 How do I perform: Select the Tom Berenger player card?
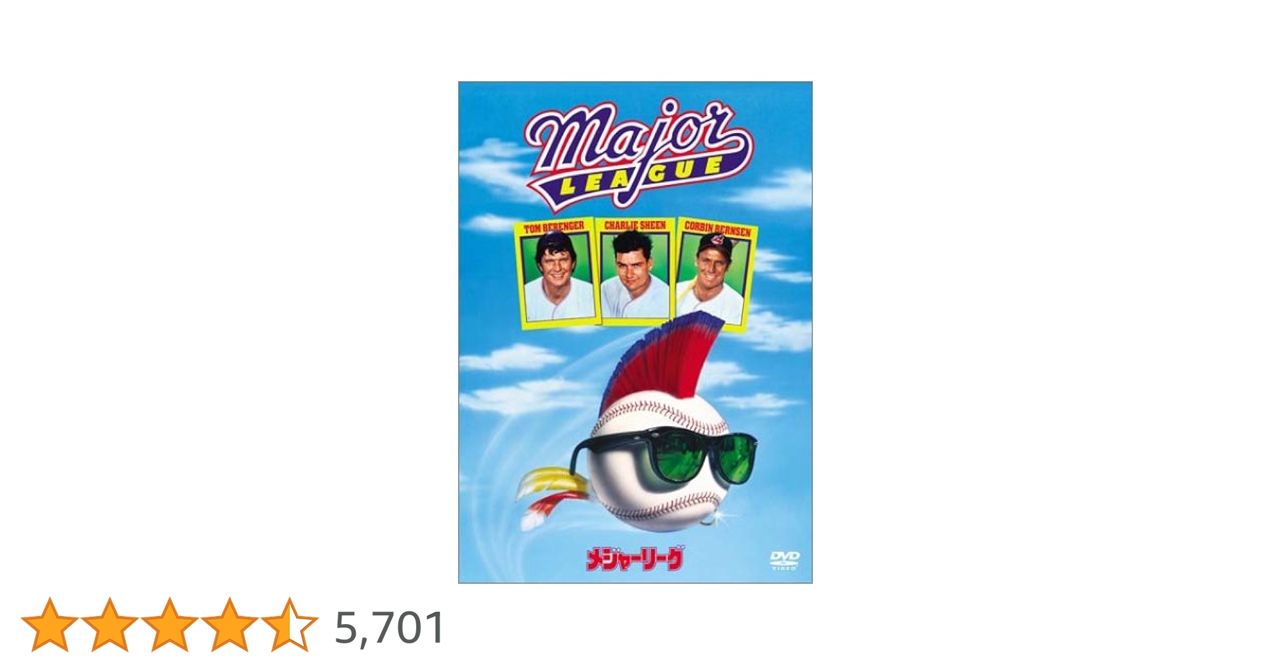(x=554, y=274)
